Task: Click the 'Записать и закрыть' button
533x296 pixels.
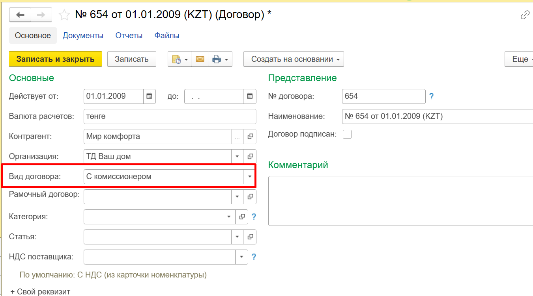Action: point(56,59)
